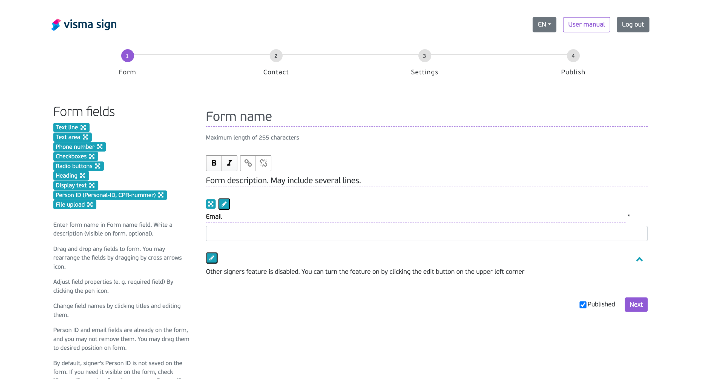The height and width of the screenshot is (379, 701).
Task: Click the Log out button
Action: pos(633,25)
